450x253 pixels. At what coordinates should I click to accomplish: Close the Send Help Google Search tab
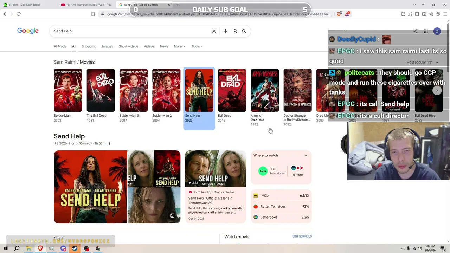(x=169, y=5)
